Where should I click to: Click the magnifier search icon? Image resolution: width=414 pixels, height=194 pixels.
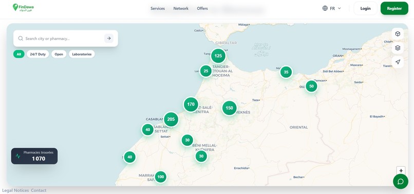click(21, 38)
